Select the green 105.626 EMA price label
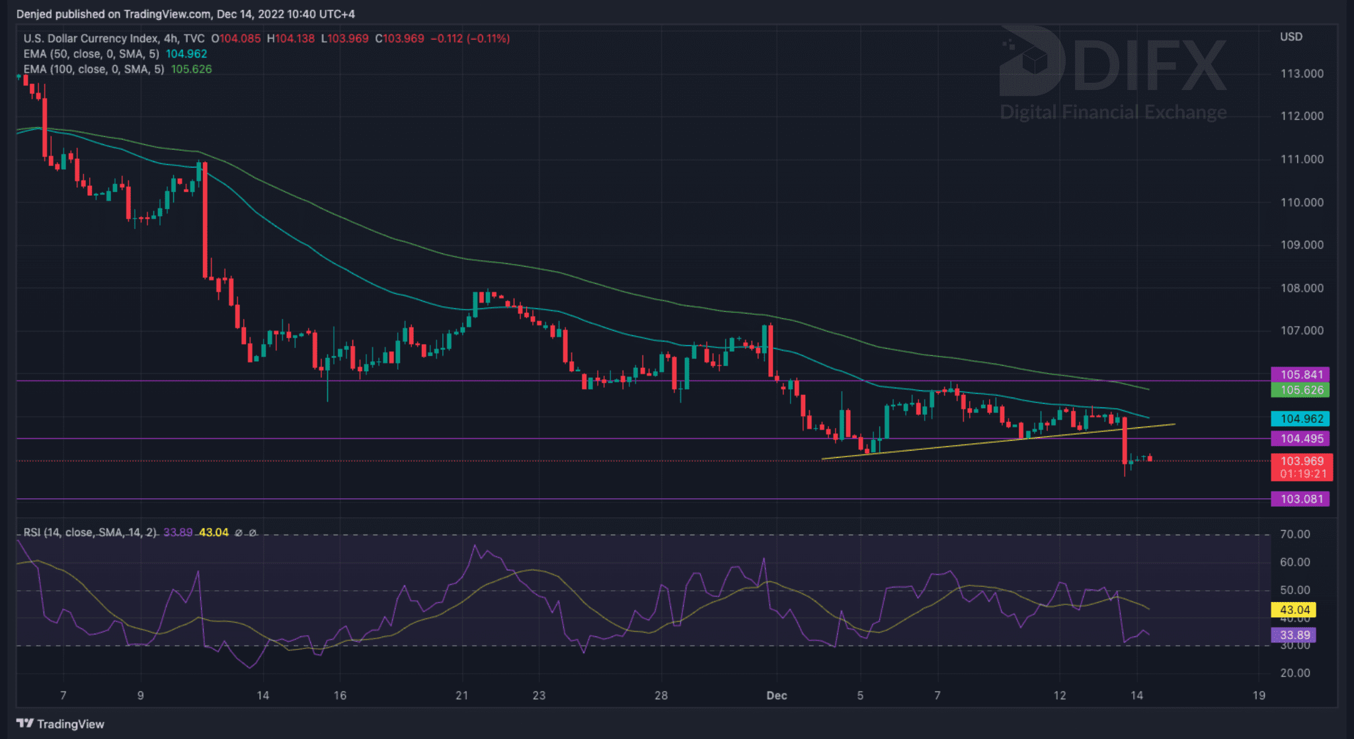 (1301, 390)
